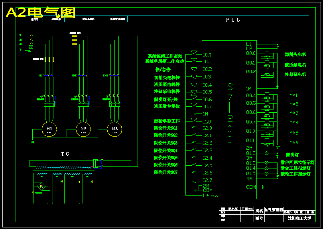Select the S7-200 PLC text

pos(230,113)
